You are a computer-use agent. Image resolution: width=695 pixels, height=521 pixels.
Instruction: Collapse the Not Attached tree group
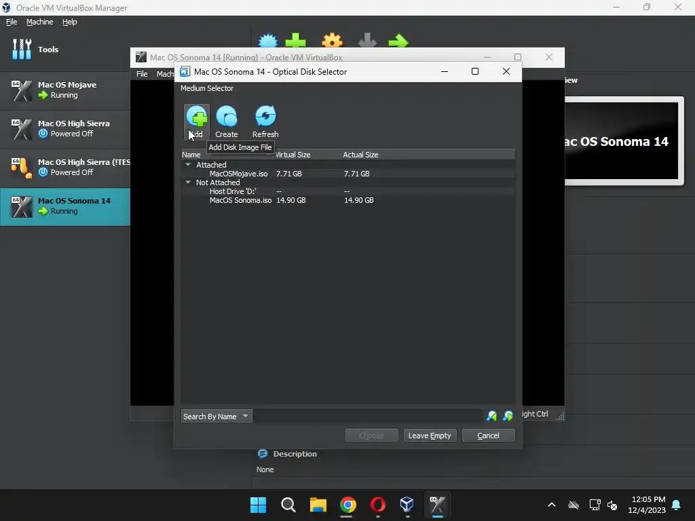click(188, 182)
